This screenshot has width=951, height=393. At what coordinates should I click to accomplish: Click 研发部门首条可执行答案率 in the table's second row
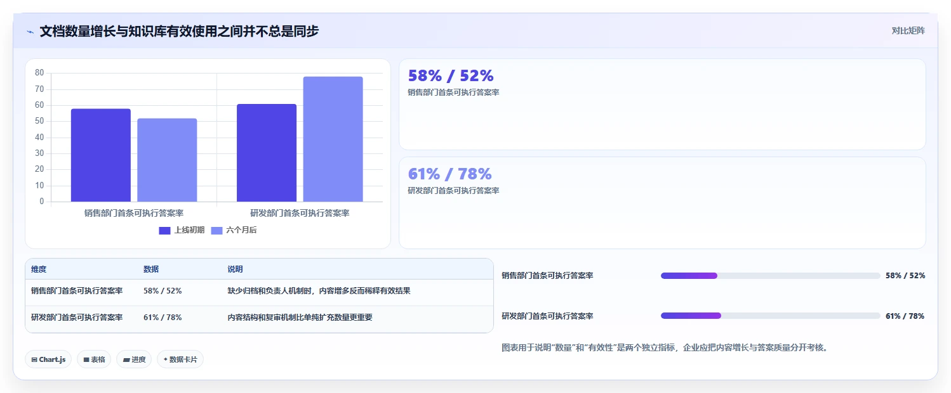coord(77,318)
